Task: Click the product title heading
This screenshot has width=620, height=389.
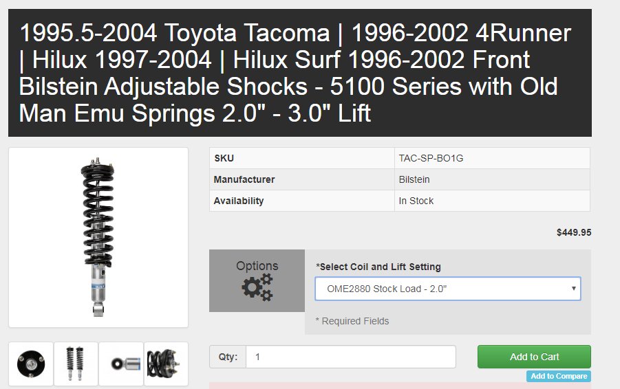Action: (x=295, y=73)
